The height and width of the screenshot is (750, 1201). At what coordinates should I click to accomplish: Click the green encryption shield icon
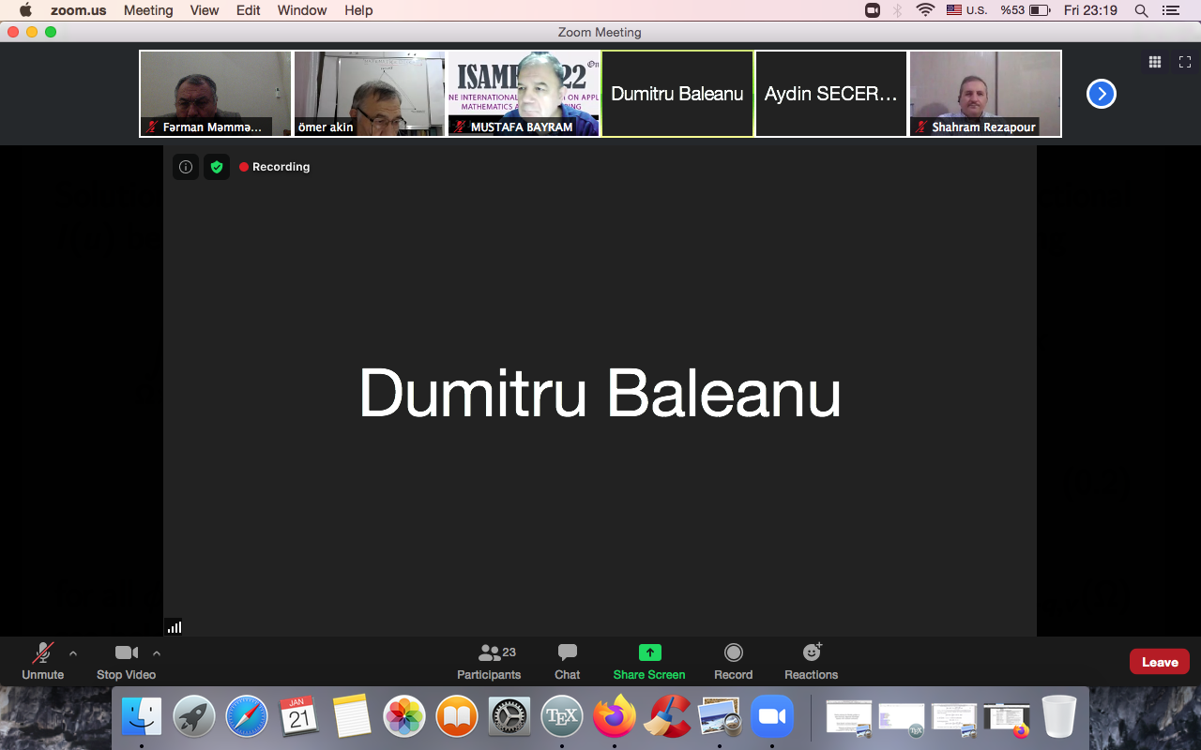coord(217,167)
